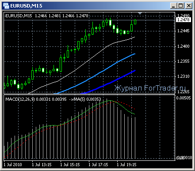
Task: Click the title bar text EURUSD,M15
Action: click(26, 6)
